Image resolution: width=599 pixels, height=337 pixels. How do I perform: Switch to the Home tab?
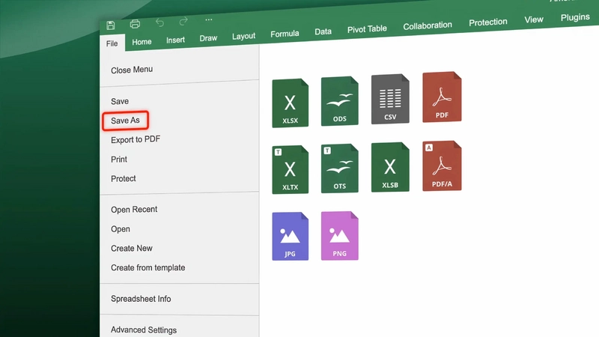pos(142,42)
